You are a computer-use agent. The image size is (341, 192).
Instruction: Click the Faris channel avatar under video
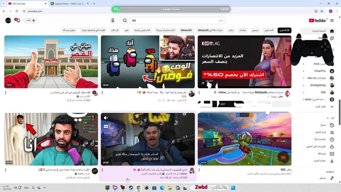[x=95, y=171]
